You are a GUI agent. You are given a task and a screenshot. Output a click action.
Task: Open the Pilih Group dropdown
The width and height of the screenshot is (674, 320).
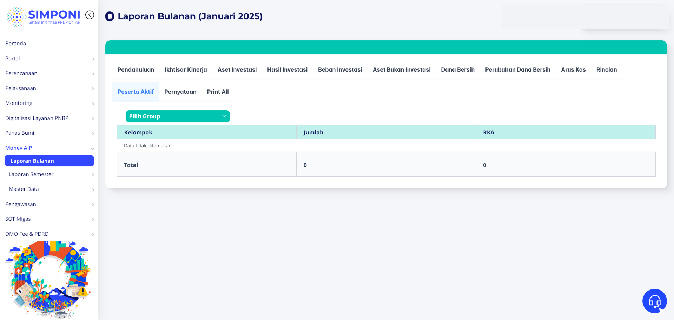[x=178, y=116]
